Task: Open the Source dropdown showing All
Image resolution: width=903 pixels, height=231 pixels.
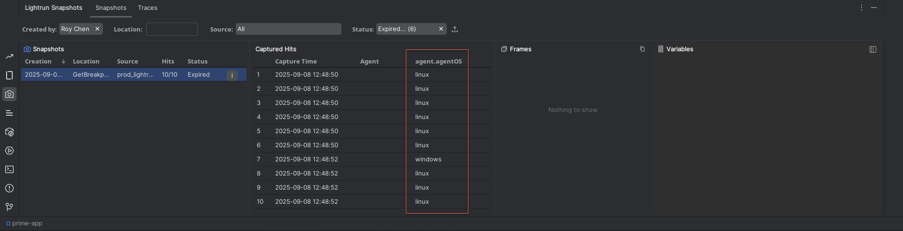Action: click(x=288, y=29)
